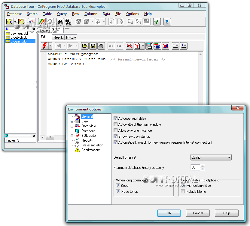Toggle the Beep checkbox
This screenshot has width=250, height=226.
coord(118,185)
